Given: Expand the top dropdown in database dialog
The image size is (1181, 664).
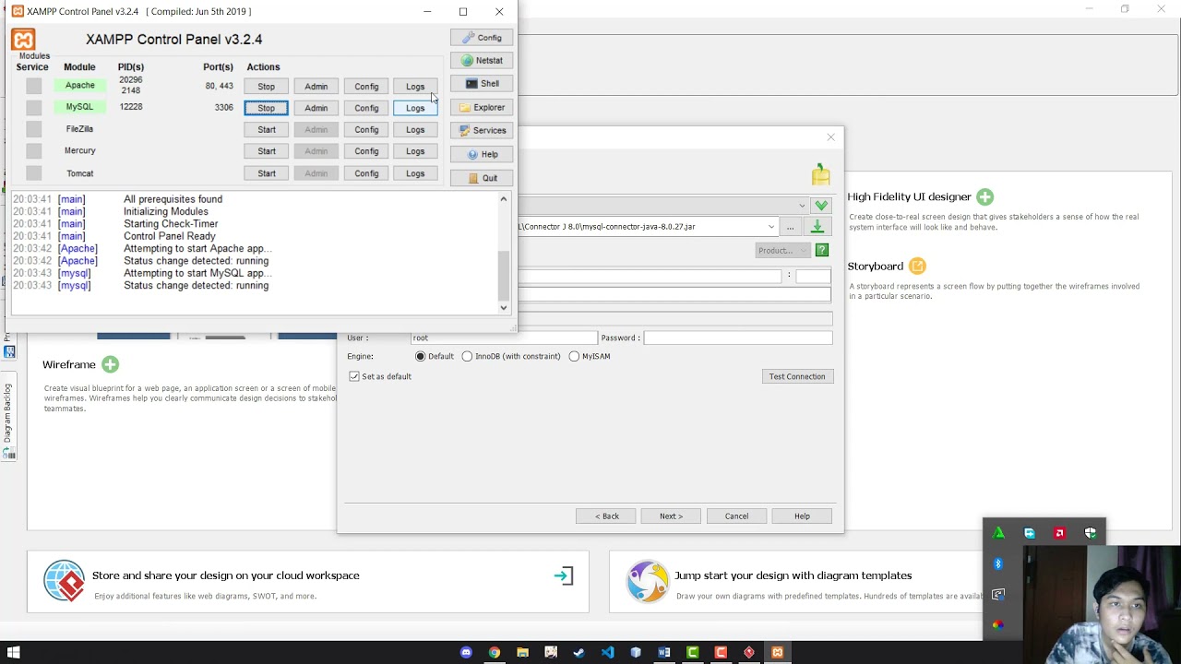Looking at the screenshot, I should 802,206.
